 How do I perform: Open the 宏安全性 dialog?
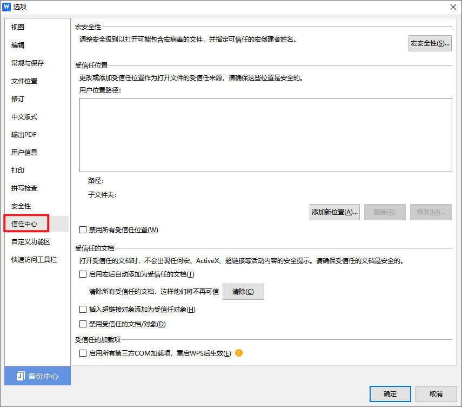pos(430,43)
